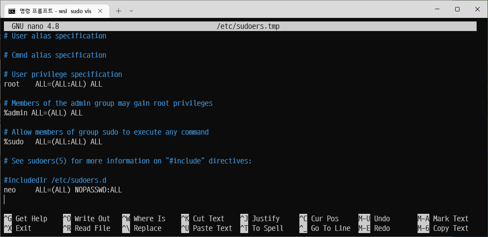Place cursor on %sudo ALL=(ALL:ALL) ALL line
This screenshot has height=237, width=488.
tap(53, 142)
